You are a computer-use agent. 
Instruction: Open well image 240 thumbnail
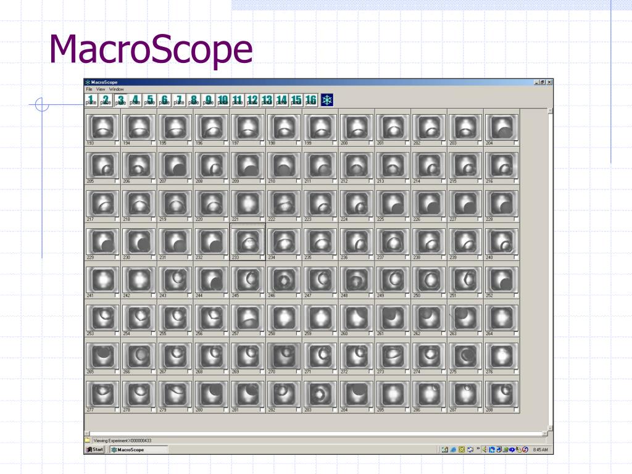[501, 241]
